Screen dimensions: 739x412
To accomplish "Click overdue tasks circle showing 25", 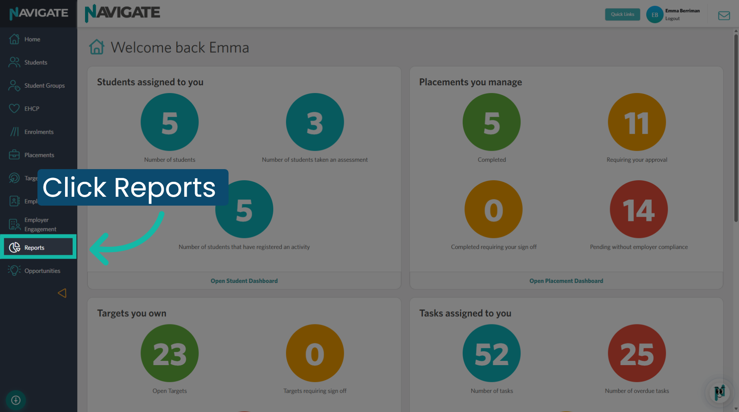I will [x=637, y=353].
